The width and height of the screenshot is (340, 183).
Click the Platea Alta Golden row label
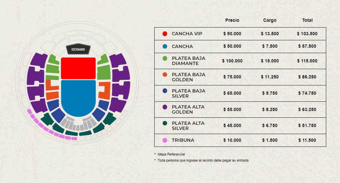[188, 109]
